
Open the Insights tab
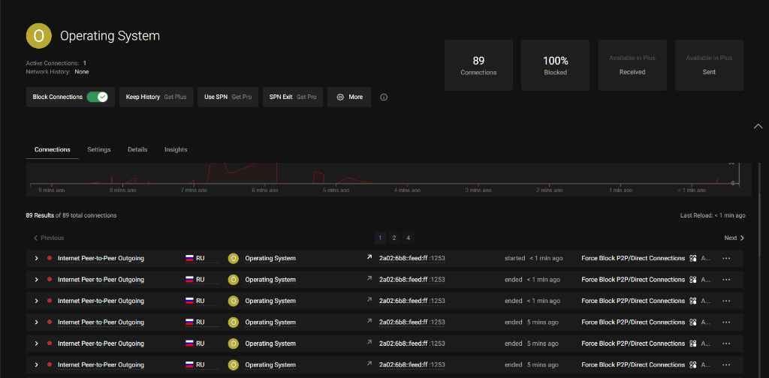[176, 149]
